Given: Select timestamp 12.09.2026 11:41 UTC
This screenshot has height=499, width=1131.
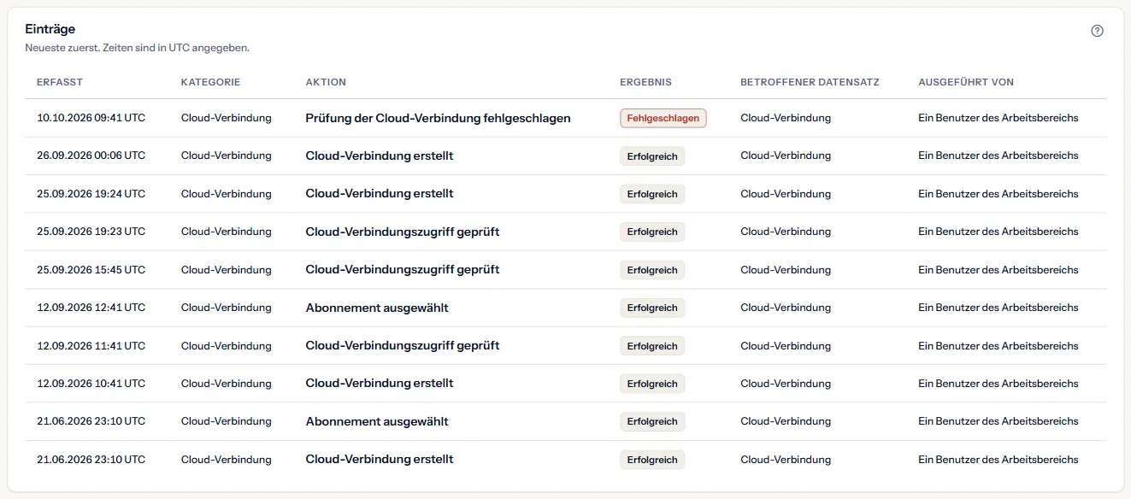Looking at the screenshot, I should pos(91,346).
